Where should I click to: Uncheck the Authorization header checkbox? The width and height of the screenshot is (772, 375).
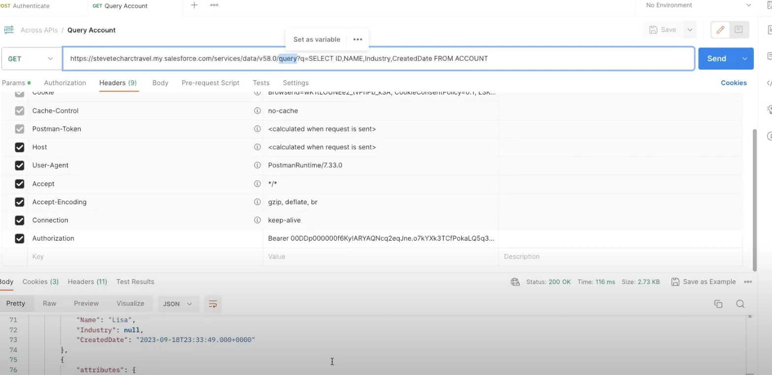pos(20,238)
